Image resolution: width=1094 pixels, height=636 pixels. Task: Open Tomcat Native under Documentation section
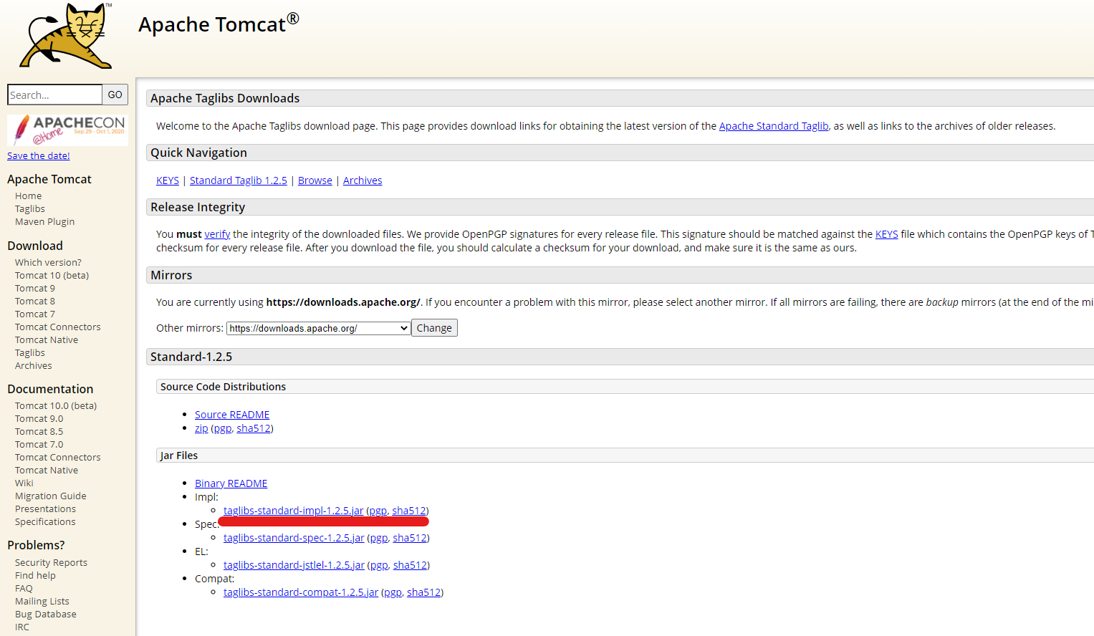(47, 470)
